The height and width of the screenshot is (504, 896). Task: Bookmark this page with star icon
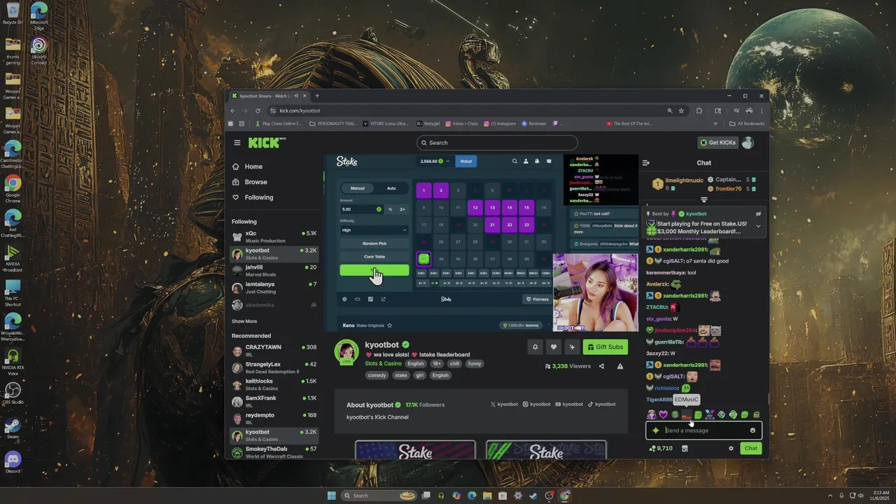[x=681, y=111]
